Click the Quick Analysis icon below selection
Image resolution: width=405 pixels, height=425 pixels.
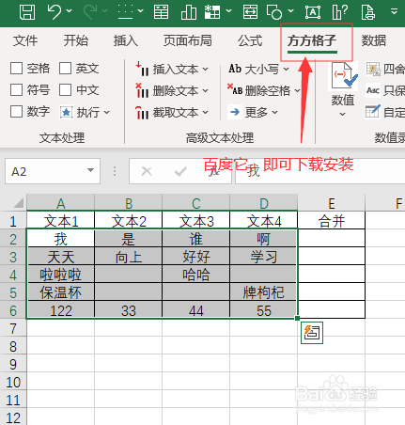[312, 333]
